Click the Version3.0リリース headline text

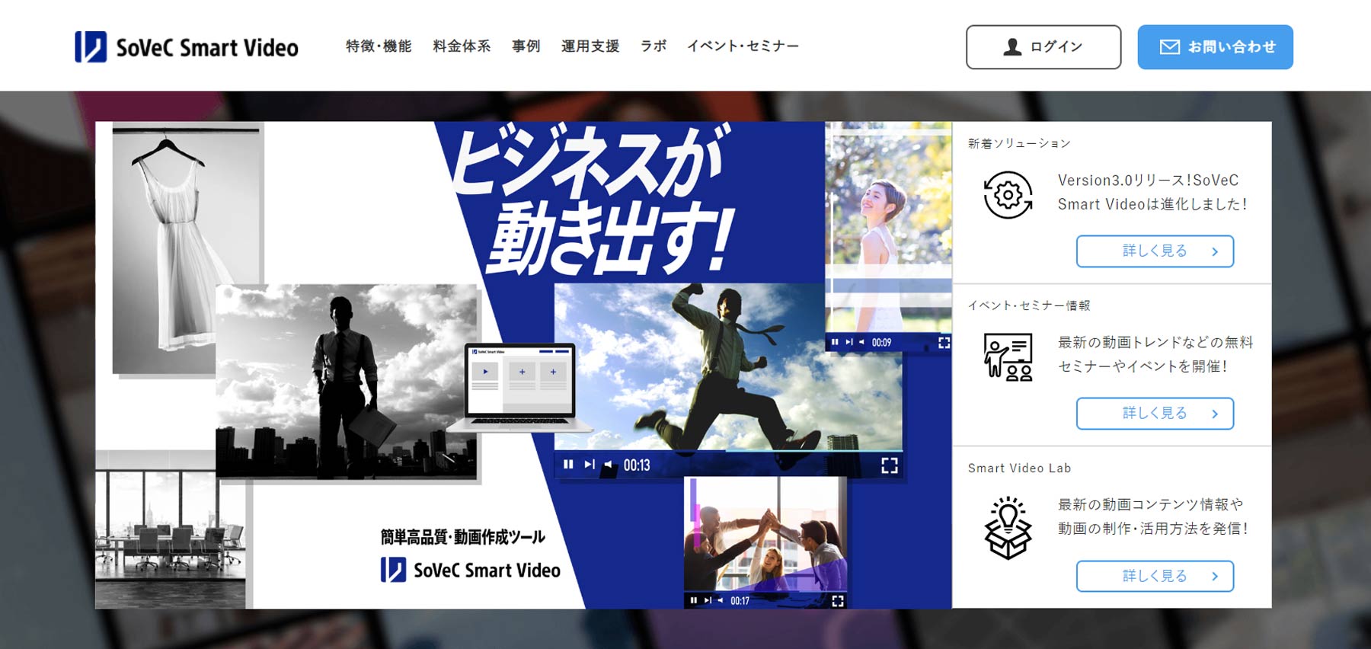1152,192
